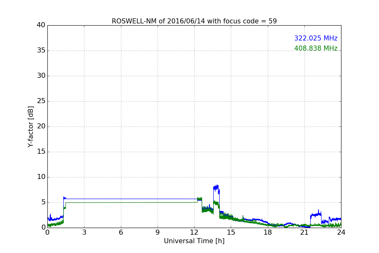Screen dimensions: 379x253
Task: Click x-axis tick label 9
Action: coord(158,232)
